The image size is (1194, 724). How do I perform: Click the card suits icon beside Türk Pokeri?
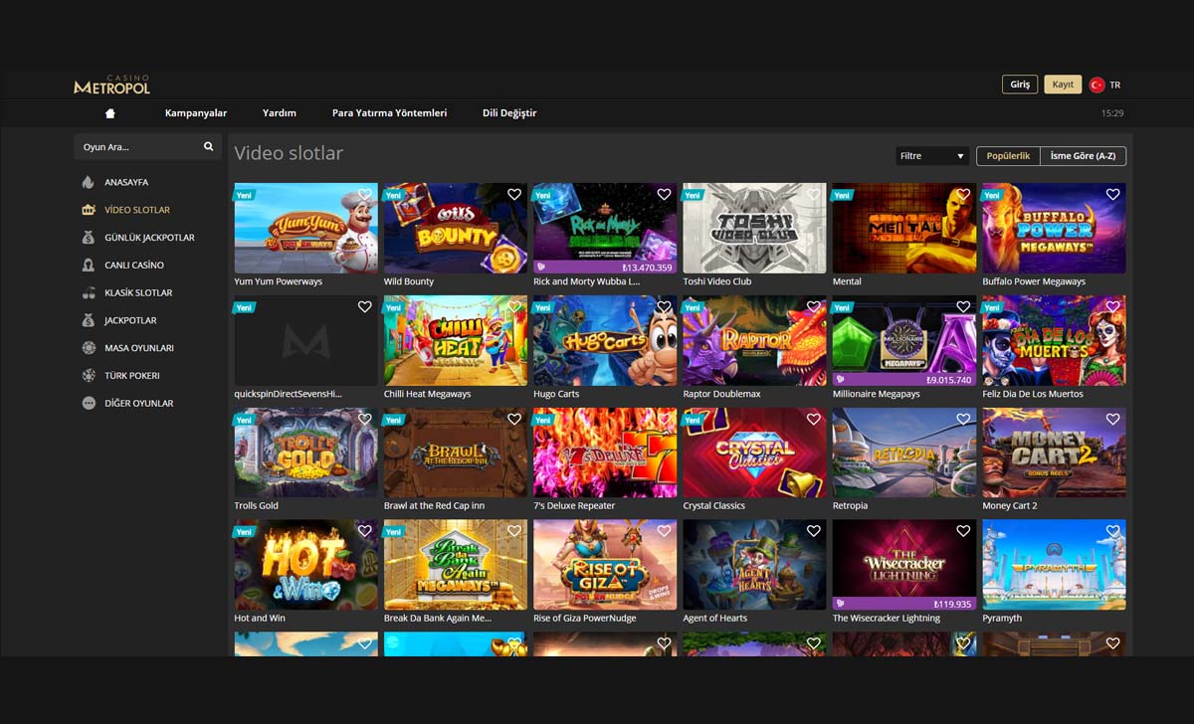tap(89, 376)
